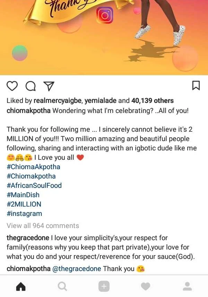Open profile tab person icon
This screenshot has width=208, height=297.
187,286
